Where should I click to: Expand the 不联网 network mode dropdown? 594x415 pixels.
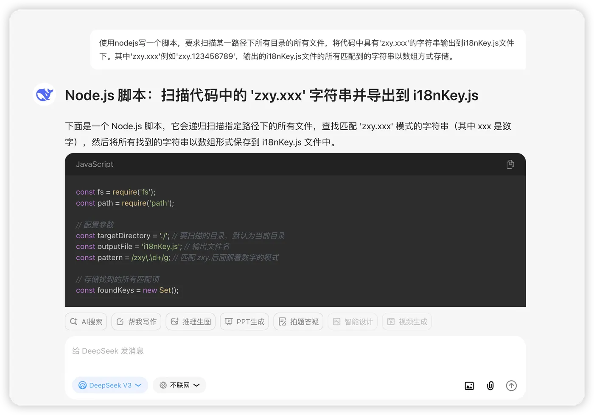pos(179,385)
